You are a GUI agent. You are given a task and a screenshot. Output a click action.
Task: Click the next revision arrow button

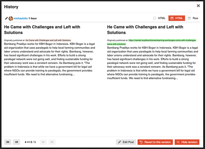pyautogui.click(x=43, y=142)
